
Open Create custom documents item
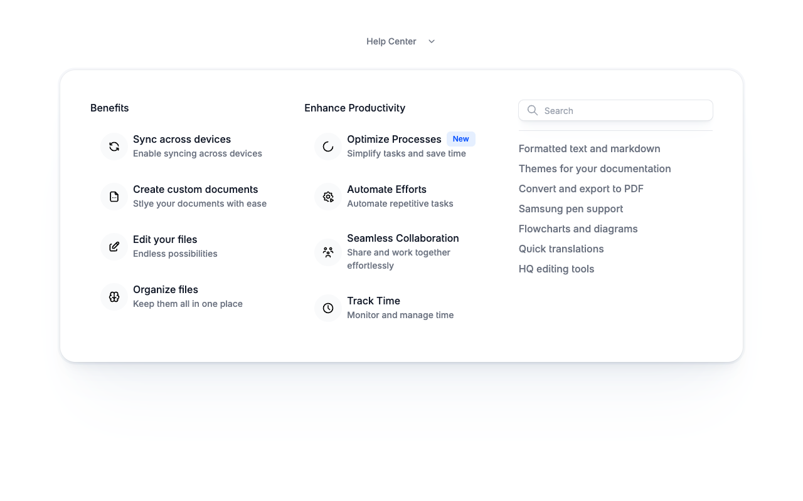(x=188, y=197)
